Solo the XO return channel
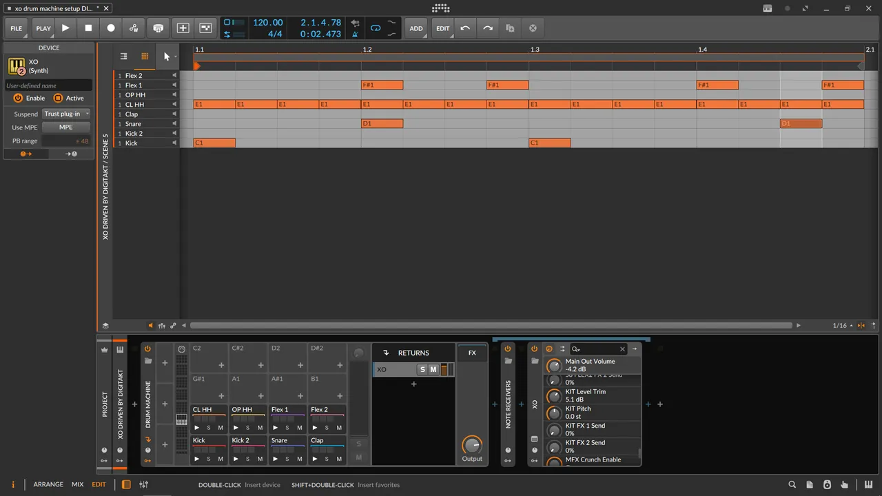Image resolution: width=882 pixels, height=496 pixels. (x=422, y=370)
